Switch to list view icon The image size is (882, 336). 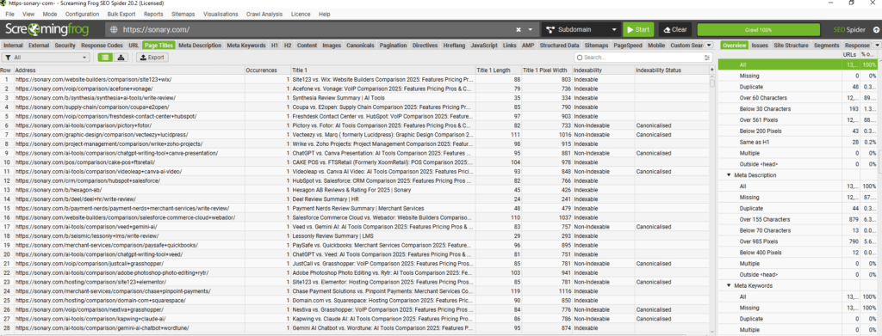[x=104, y=58]
